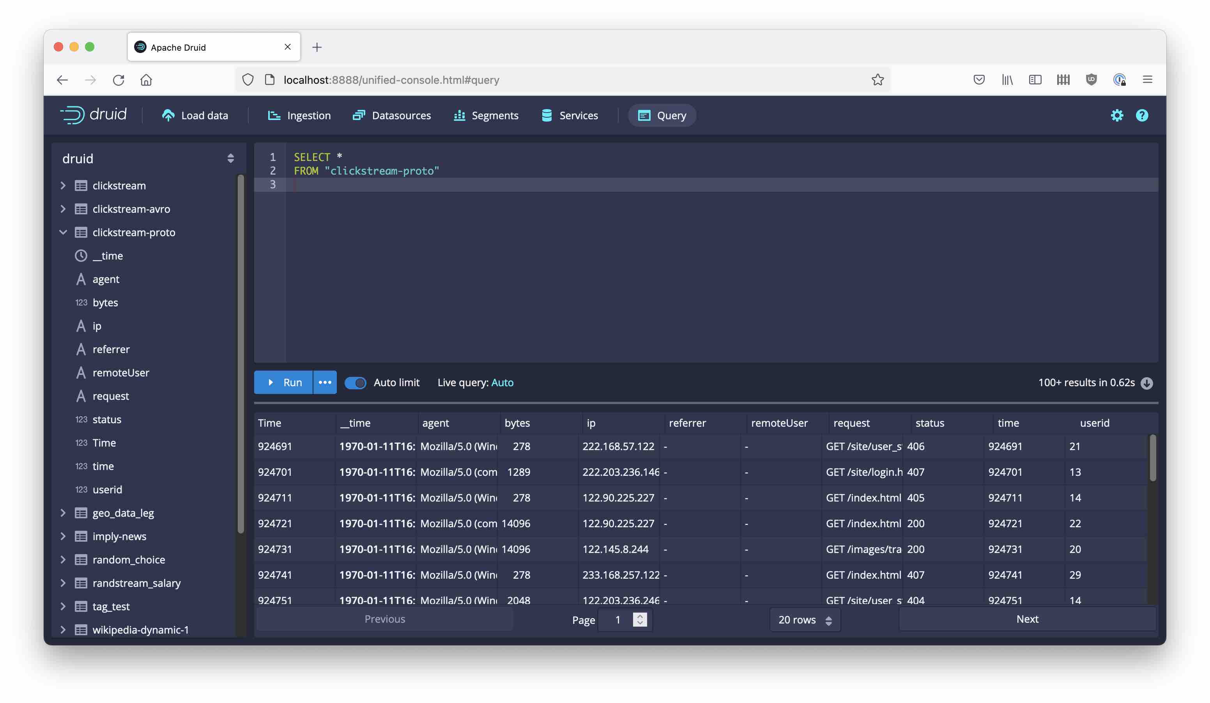Disable the Auto limit toggle
Image resolution: width=1210 pixels, height=703 pixels.
click(355, 382)
